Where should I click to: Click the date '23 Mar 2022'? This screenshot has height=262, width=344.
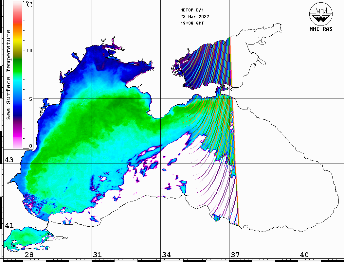click(x=195, y=17)
